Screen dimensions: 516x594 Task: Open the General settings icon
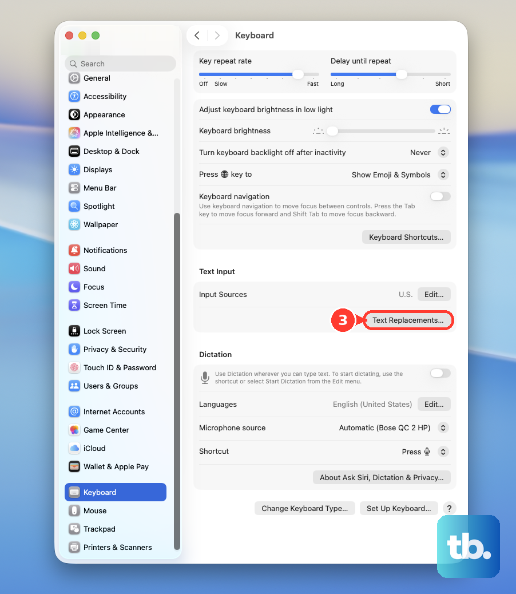(74, 78)
